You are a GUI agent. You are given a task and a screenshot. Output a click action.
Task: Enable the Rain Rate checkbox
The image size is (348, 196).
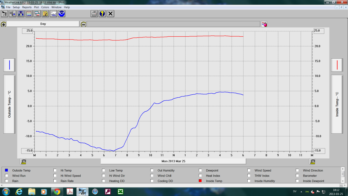55,181
